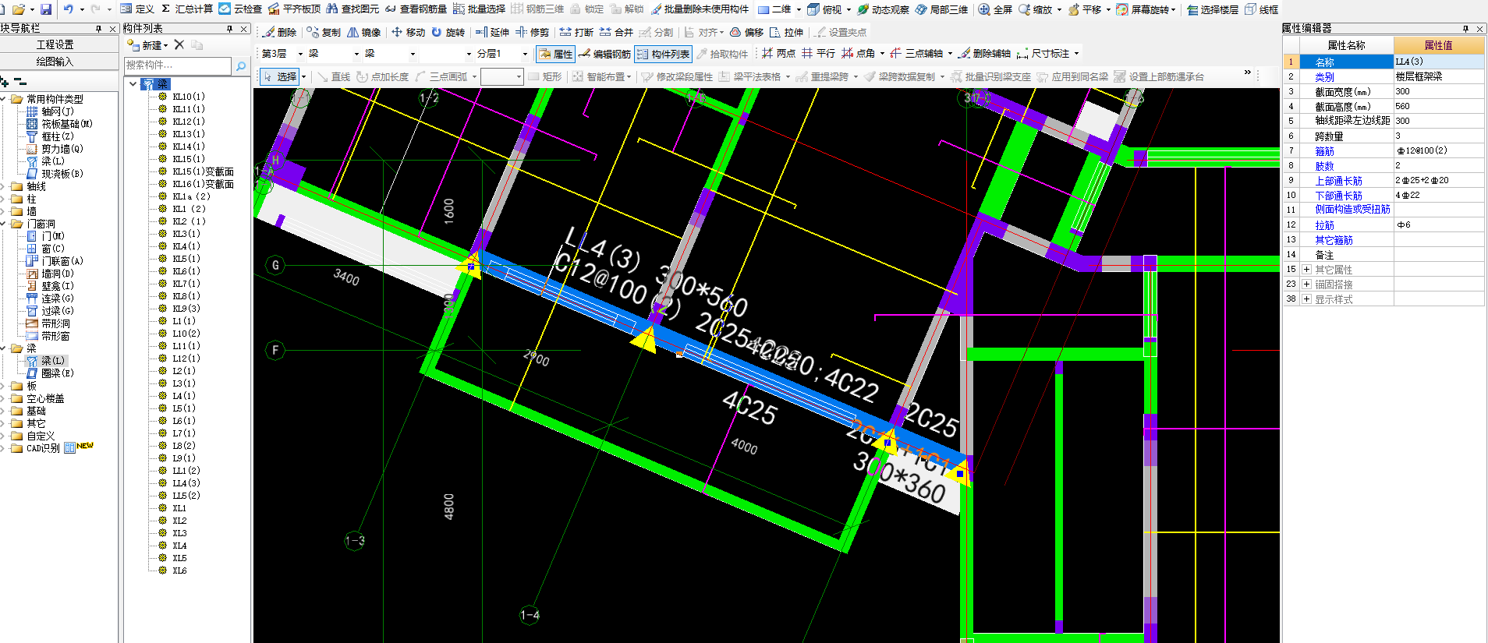Click 全屏 full screen icon
The height and width of the screenshot is (643, 1488).
(x=995, y=9)
